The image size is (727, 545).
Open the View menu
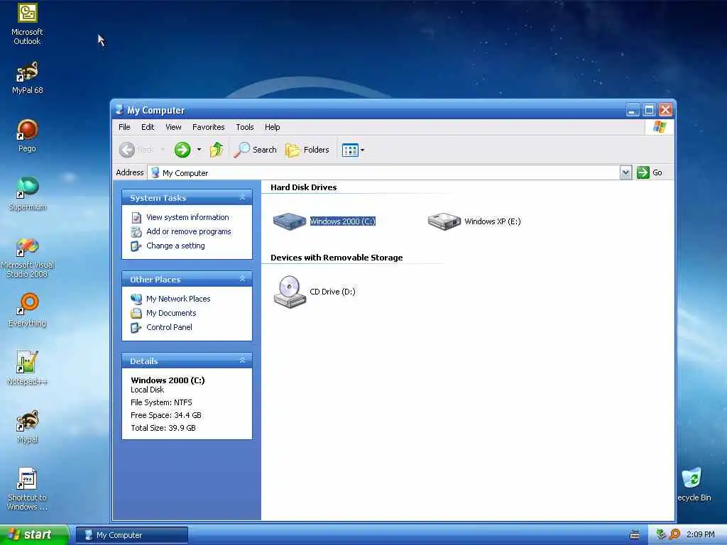click(173, 127)
